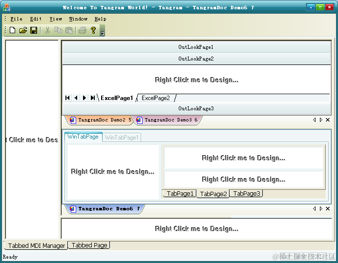
Task: Select the ExcelPage2 tab
Action: (156, 98)
